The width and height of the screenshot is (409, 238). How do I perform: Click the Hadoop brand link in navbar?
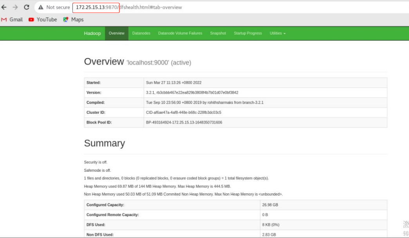point(92,33)
